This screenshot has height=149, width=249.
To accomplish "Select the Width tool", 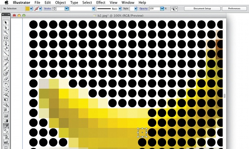I will click(6, 95).
